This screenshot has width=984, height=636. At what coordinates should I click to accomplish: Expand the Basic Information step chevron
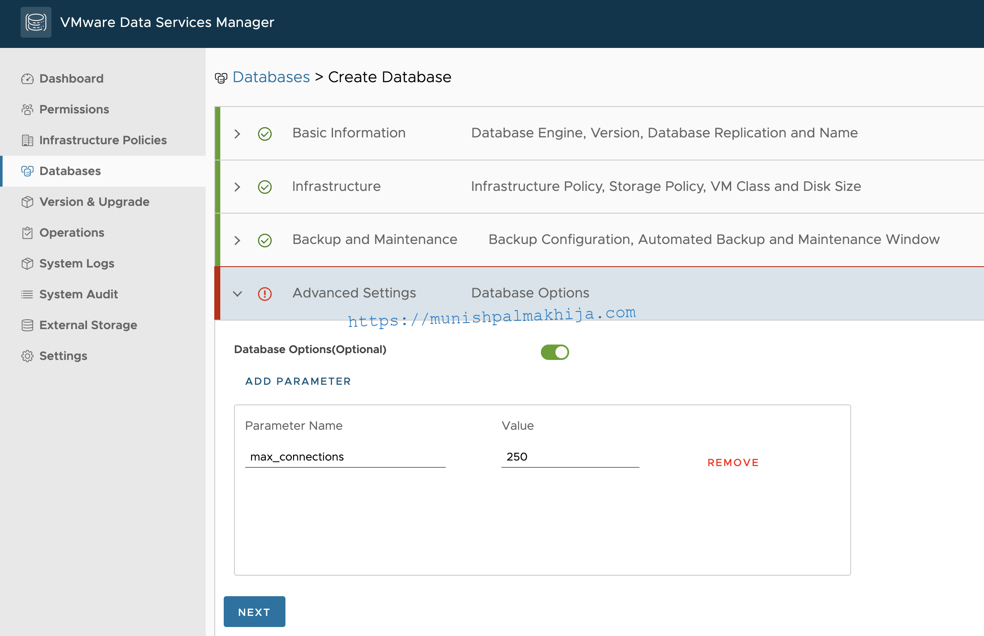click(x=237, y=134)
